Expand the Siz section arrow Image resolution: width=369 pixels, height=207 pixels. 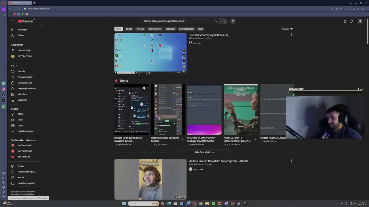click(16, 66)
